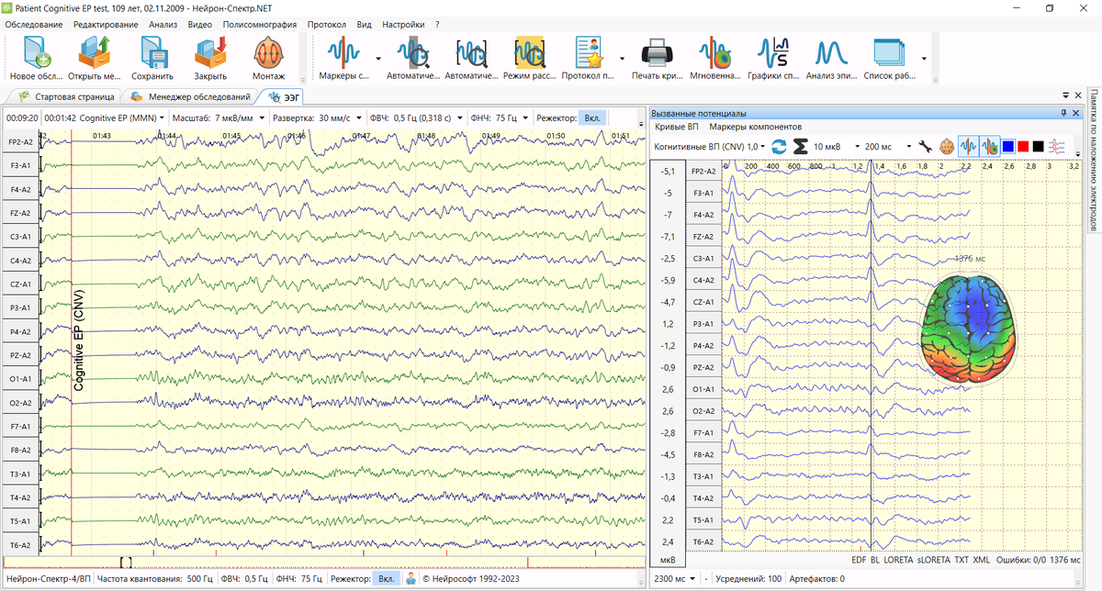Click the sLORETA button
Image resolution: width=1102 pixels, height=591 pixels.
coord(934,559)
